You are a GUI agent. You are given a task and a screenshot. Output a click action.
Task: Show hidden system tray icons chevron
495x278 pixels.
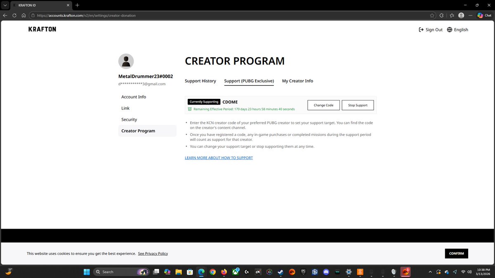[430, 272]
